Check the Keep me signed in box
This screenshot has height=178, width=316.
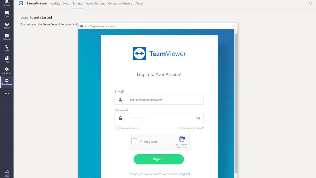pos(117,128)
